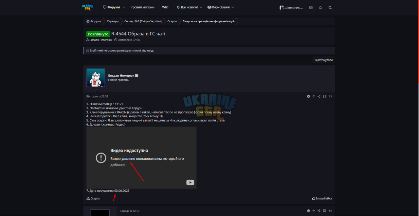Image resolution: width=419 pixels, height=216 pixels.
Task: Open Богдан Немерюк username in post header
Action: 121,75
